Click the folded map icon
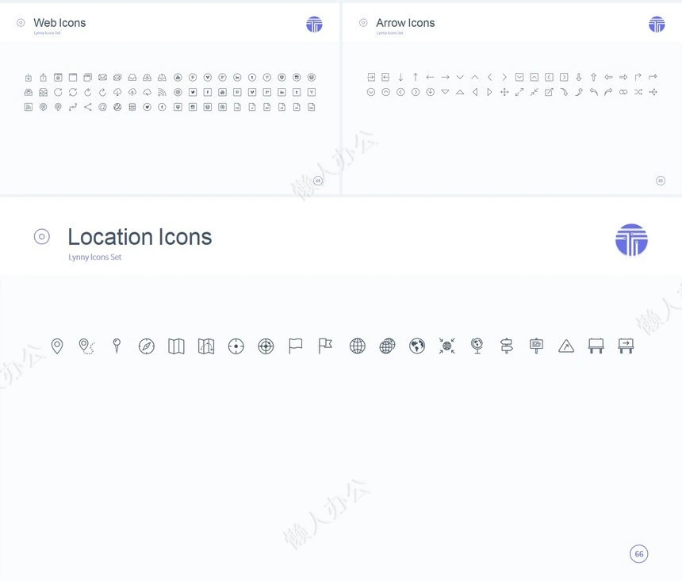This screenshot has width=682, height=581. 176,346
